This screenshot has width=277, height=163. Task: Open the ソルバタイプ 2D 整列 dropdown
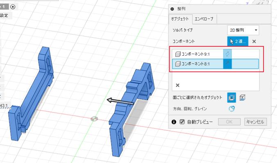243,30
